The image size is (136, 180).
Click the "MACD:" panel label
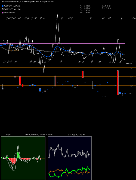tap(8, 135)
